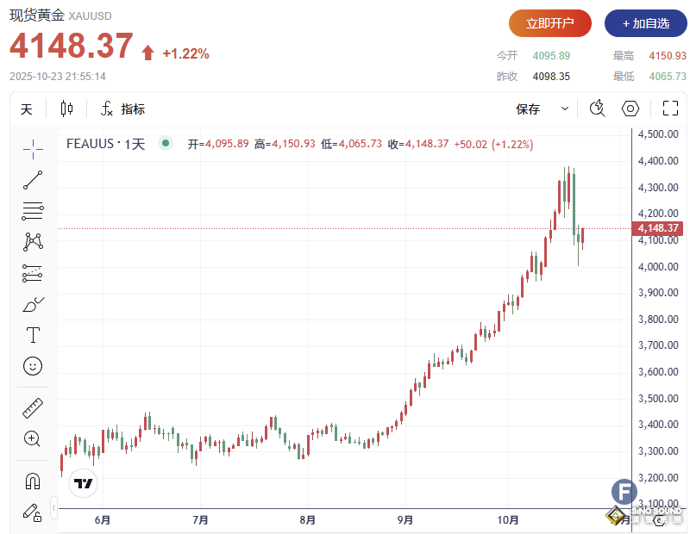Select the brush drawing tool
Viewport: 690px width, 534px height.
pos(33,304)
